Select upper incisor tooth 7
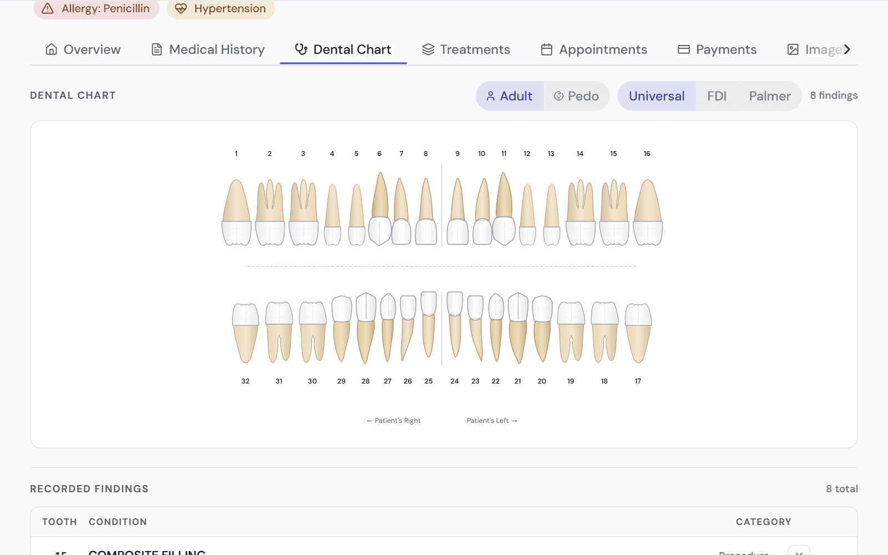888x555 pixels. tap(401, 211)
